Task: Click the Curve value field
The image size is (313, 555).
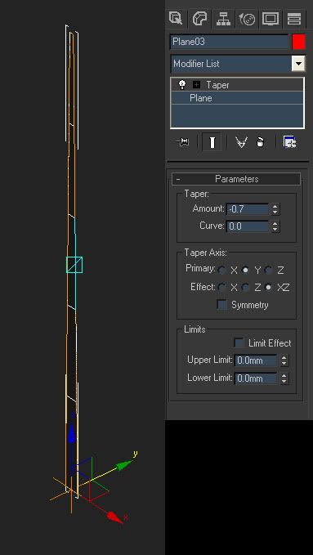Action: [247, 226]
